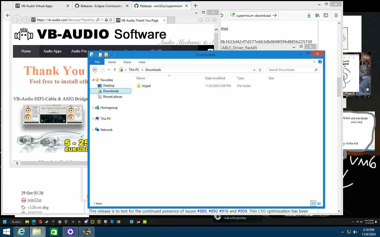380x237 pixels.
Task: Open Internet Explorer favorites star
Action: (x=208, y=20)
